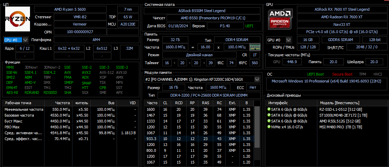Click the 128-bit bus width field
This screenshot has width=389, height=167.
tap(375, 40)
